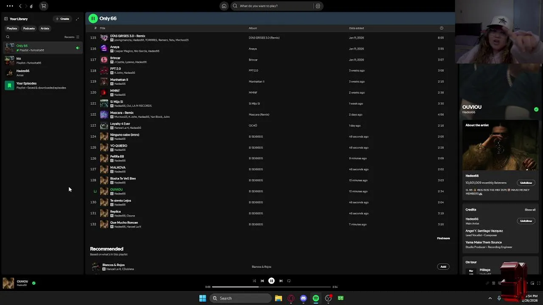Filter library by Podcasts

(x=29, y=28)
